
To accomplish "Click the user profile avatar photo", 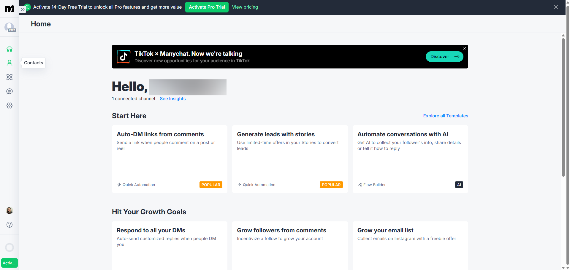I will coord(9,210).
